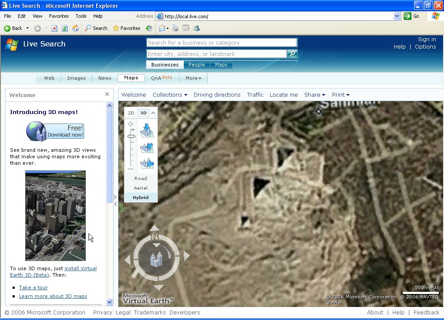Click the IE Back arrow icon
Viewport: 444px width, 320px height.
tap(7, 28)
